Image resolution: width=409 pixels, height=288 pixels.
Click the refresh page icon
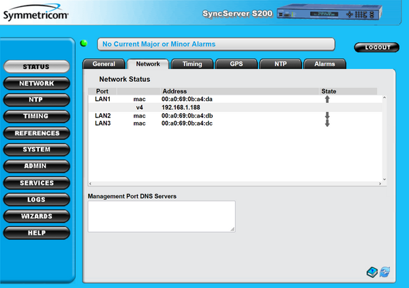[385, 272]
